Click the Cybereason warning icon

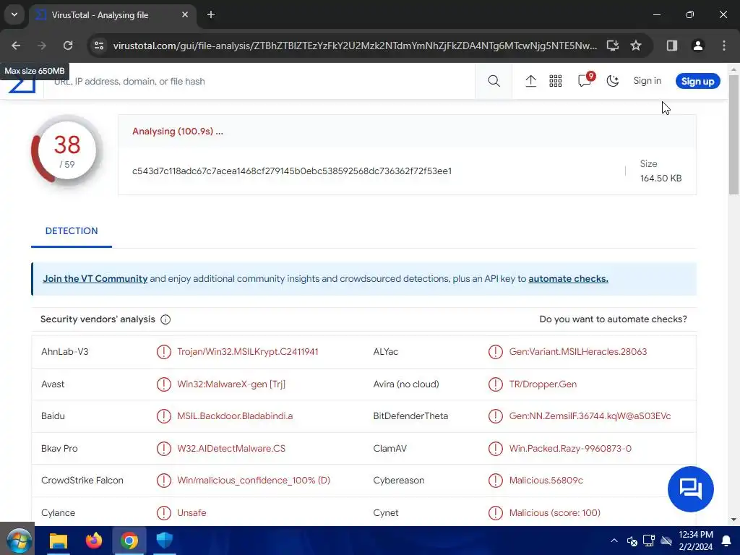tap(496, 481)
